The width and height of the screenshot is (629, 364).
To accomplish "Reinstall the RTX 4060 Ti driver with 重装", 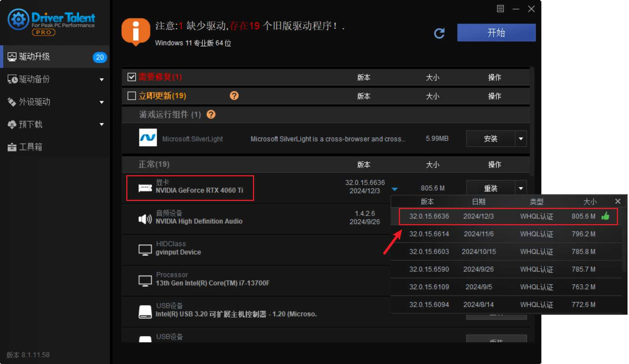I will pos(491,188).
